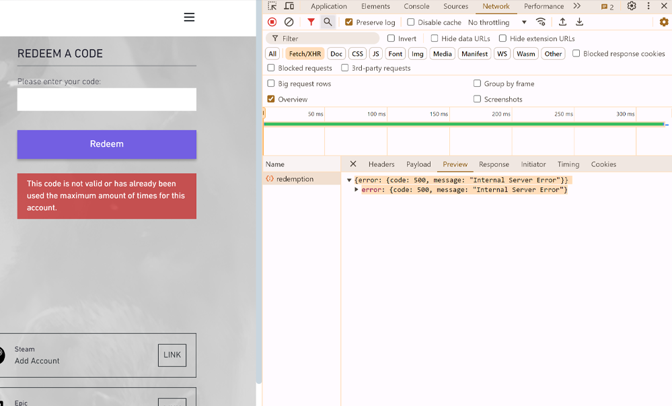Filter requests by Font
Screen dimensions: 672x406
coord(395,54)
